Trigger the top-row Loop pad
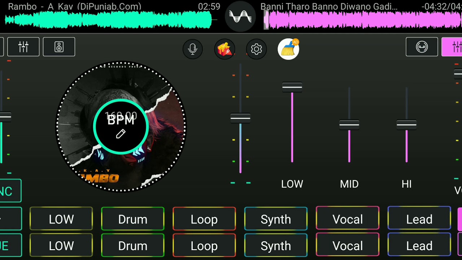462x260 pixels. [204, 219]
